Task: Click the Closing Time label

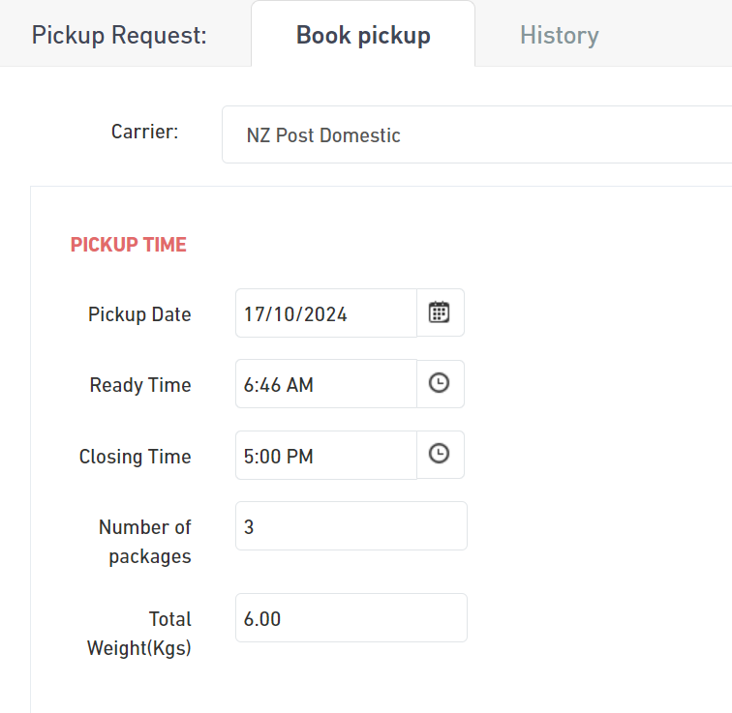Action: coord(136,457)
